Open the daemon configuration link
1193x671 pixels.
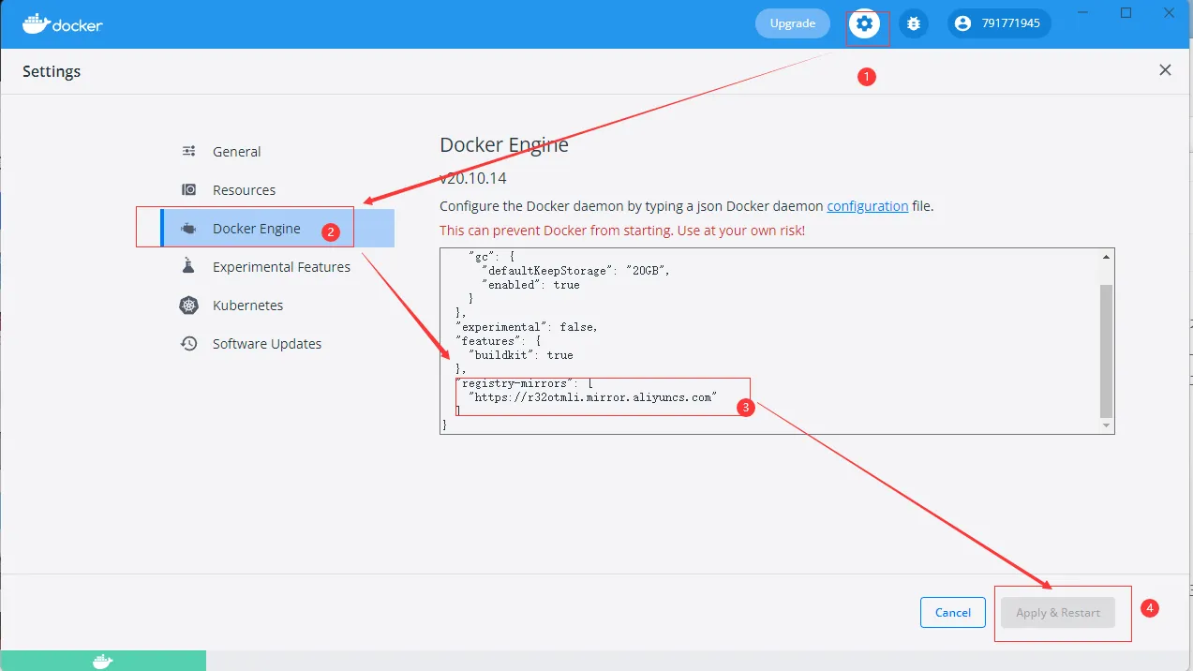coord(867,206)
